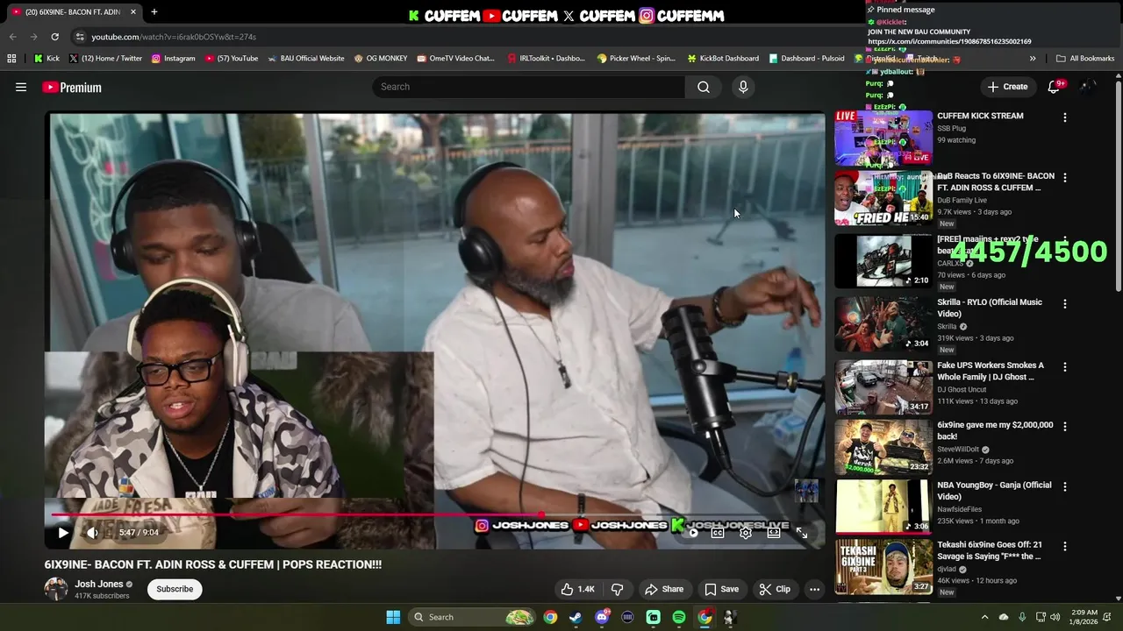Like the video with 1.4K likes
Screen dimensions: 1123x631
577,589
